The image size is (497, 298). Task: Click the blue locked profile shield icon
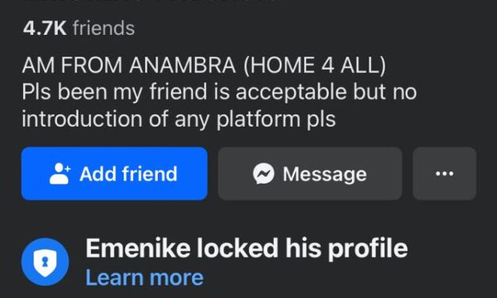(x=45, y=262)
